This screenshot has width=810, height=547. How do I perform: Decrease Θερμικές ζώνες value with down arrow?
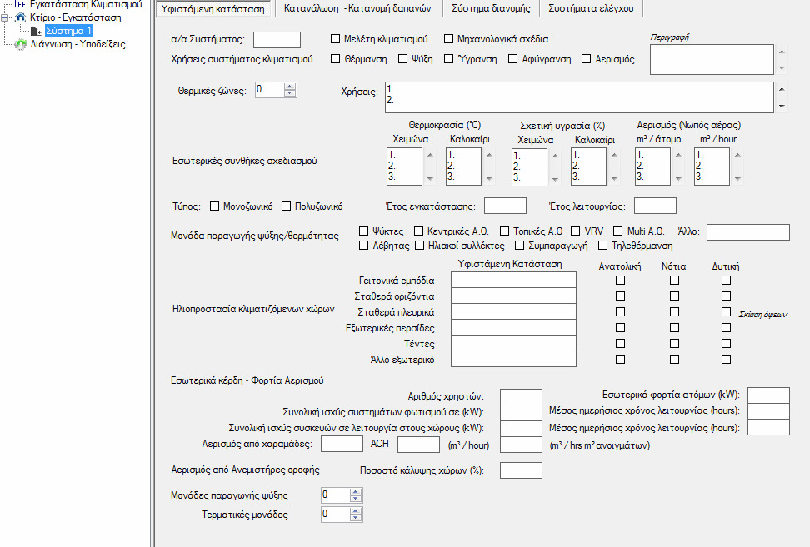tap(290, 93)
